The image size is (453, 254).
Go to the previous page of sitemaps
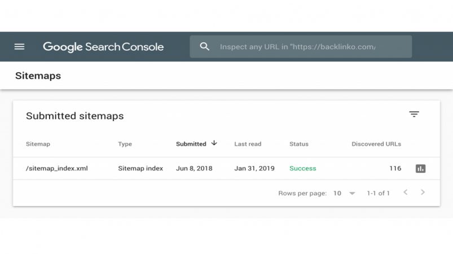pyautogui.click(x=406, y=192)
